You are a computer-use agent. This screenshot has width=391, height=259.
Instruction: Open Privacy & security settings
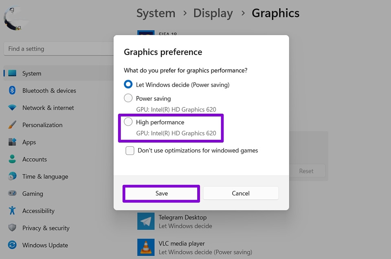(12, 228)
